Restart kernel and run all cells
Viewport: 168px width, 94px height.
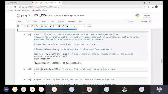[67, 26]
